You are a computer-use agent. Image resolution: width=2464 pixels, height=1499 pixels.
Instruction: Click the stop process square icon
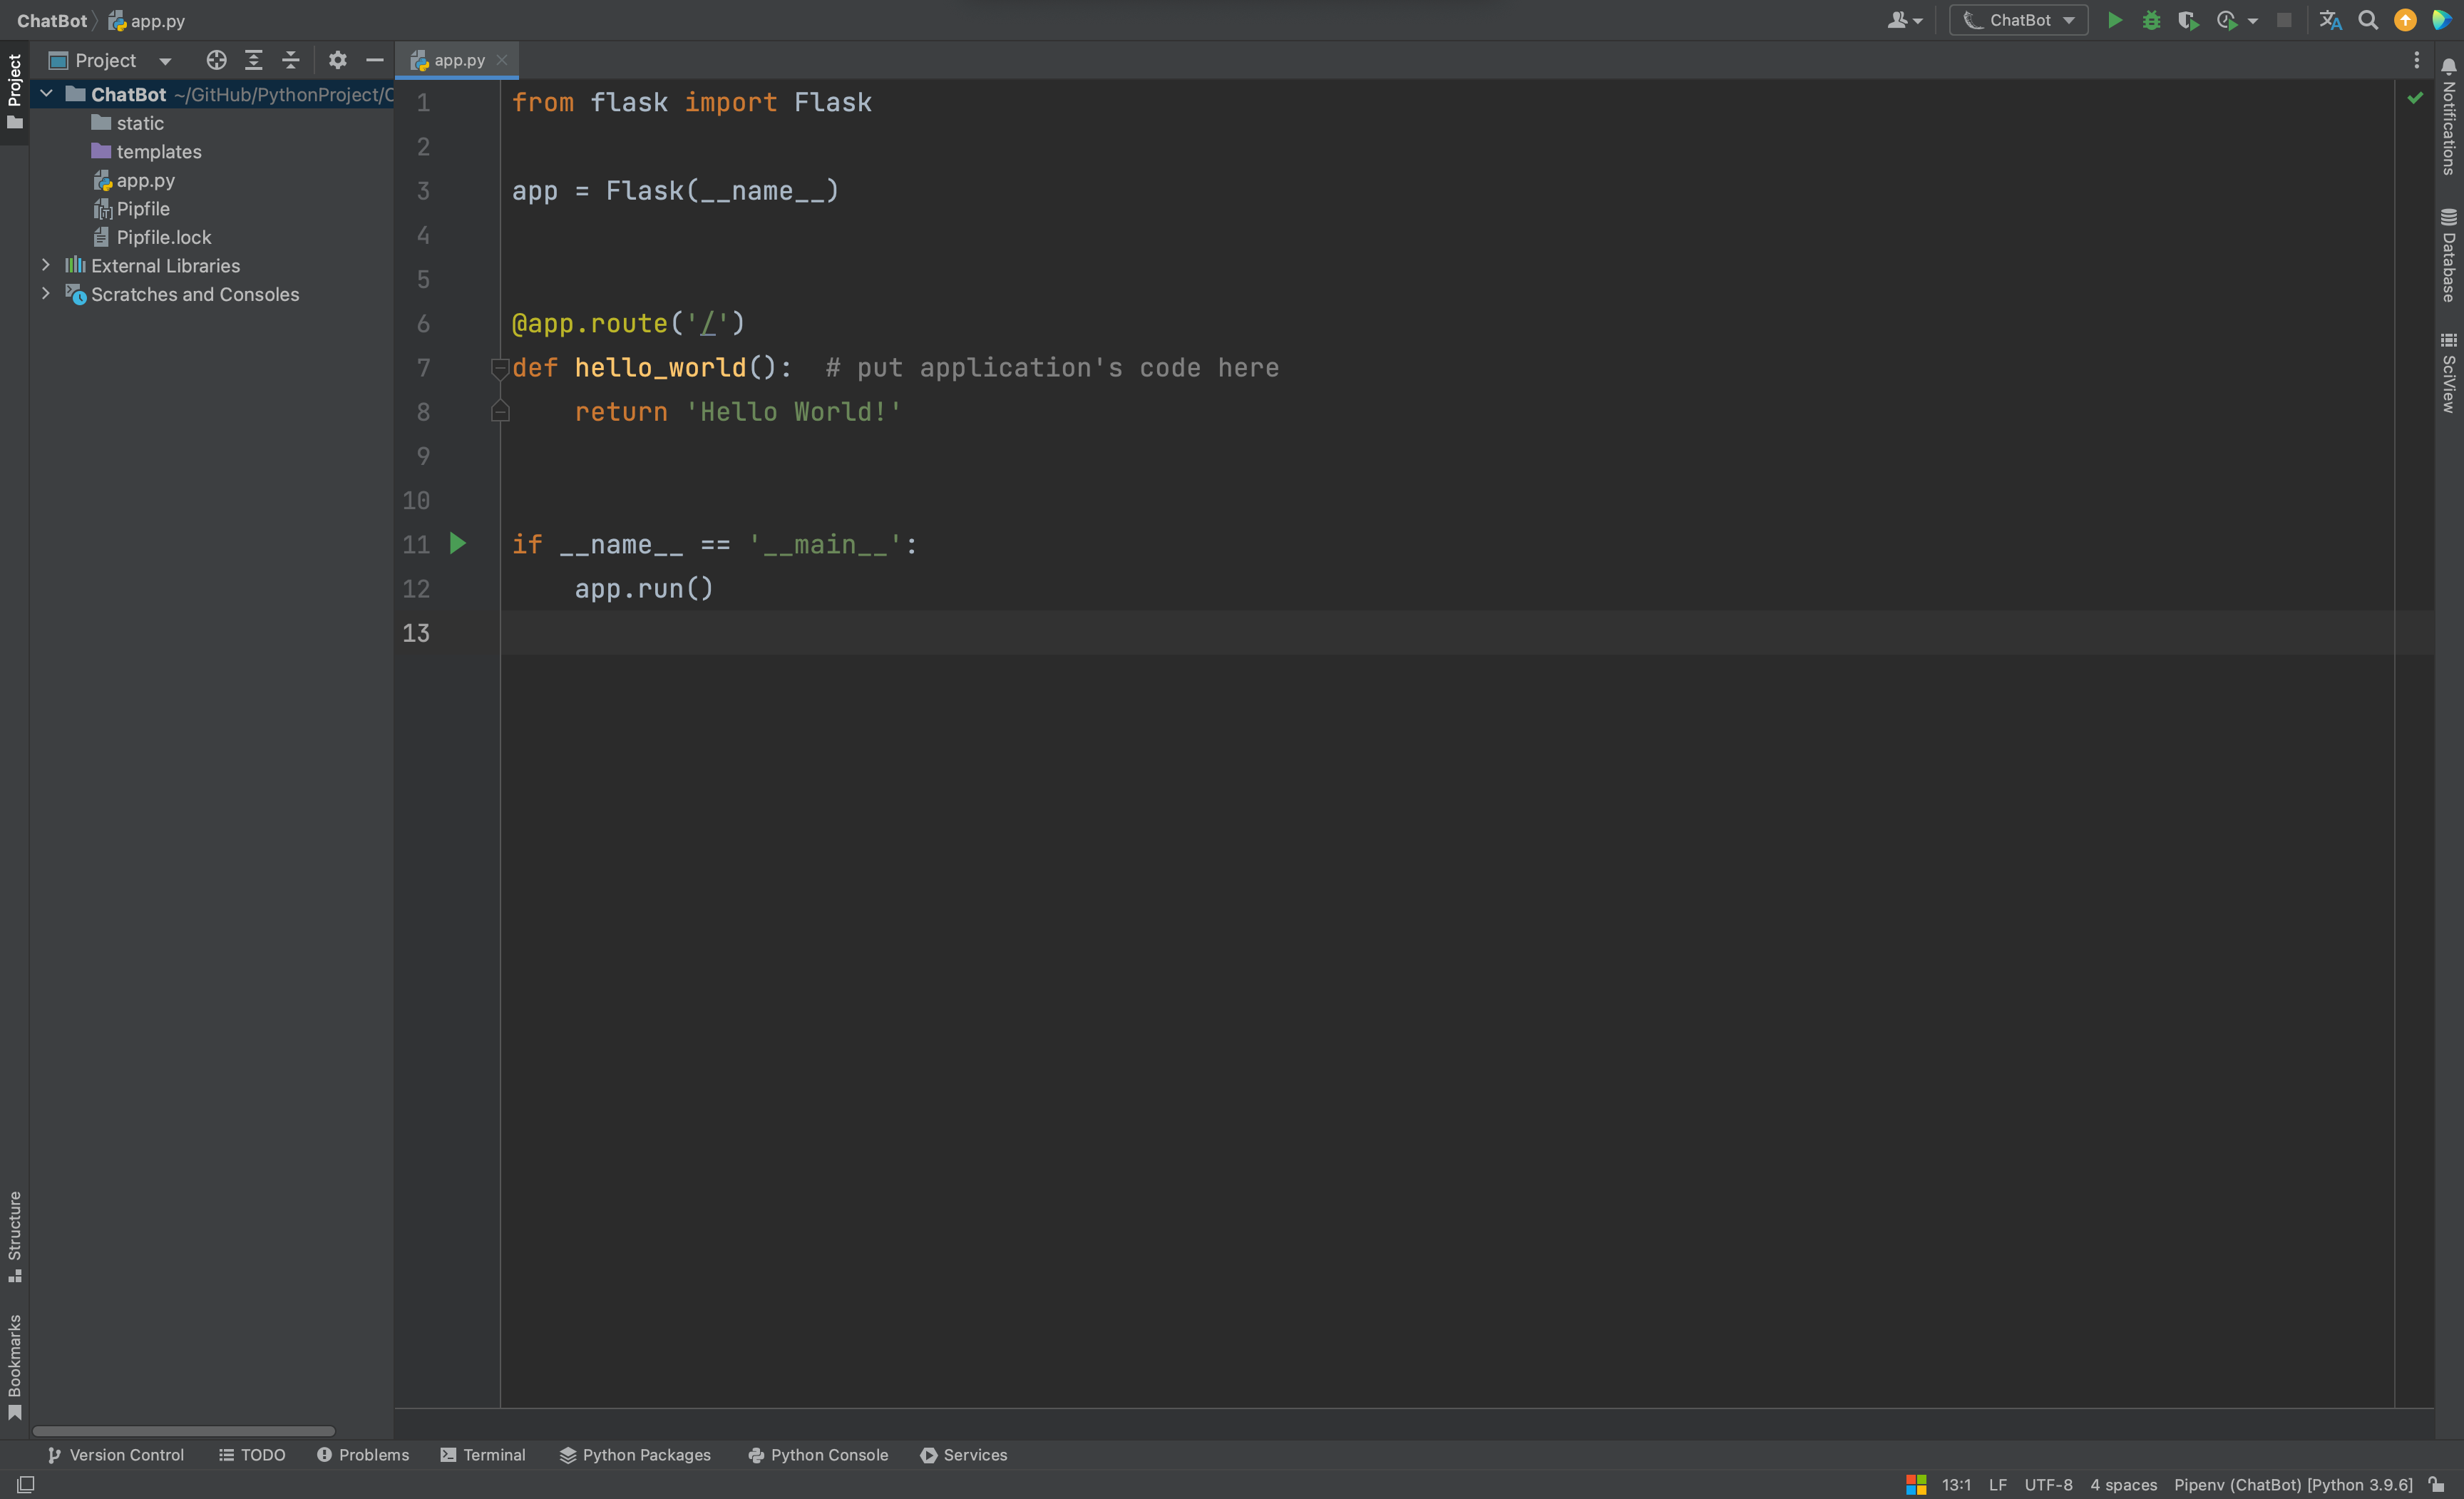pyautogui.click(x=2284, y=20)
